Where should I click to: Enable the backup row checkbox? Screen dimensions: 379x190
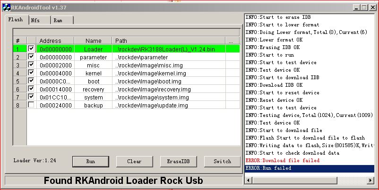click(31, 105)
